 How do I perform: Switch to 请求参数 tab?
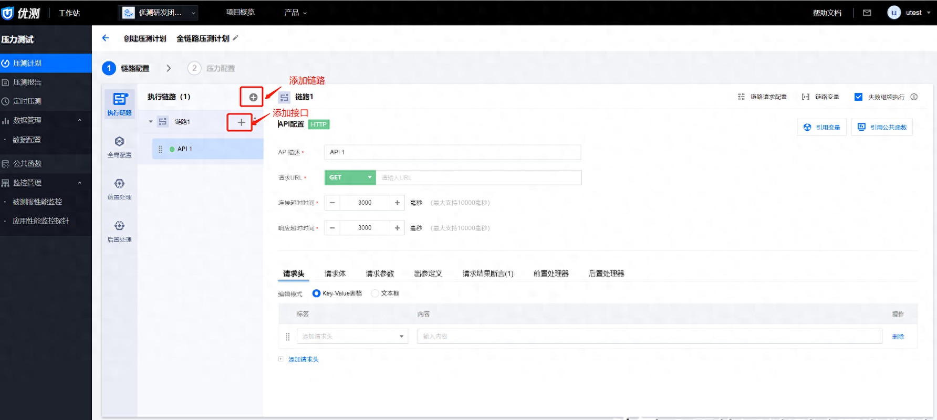click(x=380, y=274)
